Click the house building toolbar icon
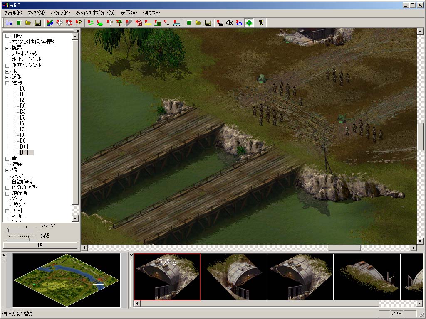426x319 pixels. tap(139, 23)
